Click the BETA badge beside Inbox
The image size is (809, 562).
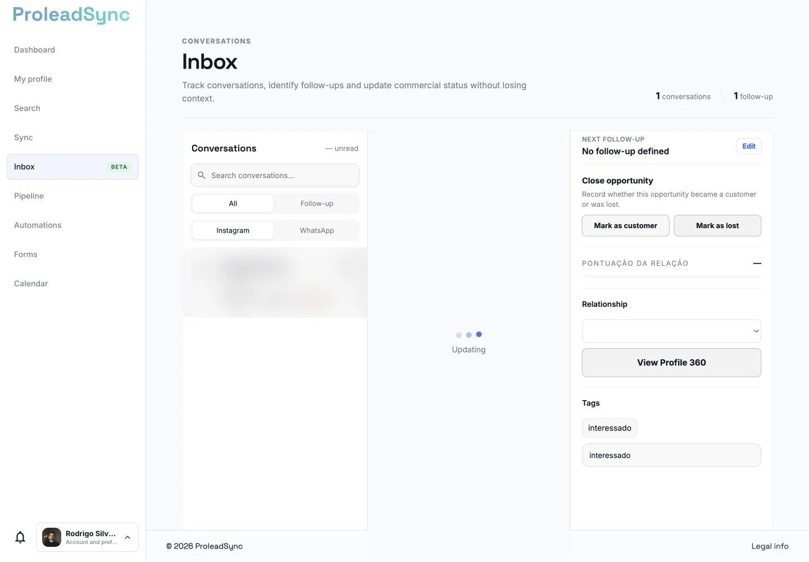tap(119, 167)
